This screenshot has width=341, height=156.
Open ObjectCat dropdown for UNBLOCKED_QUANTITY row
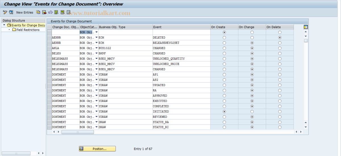tap(96, 58)
